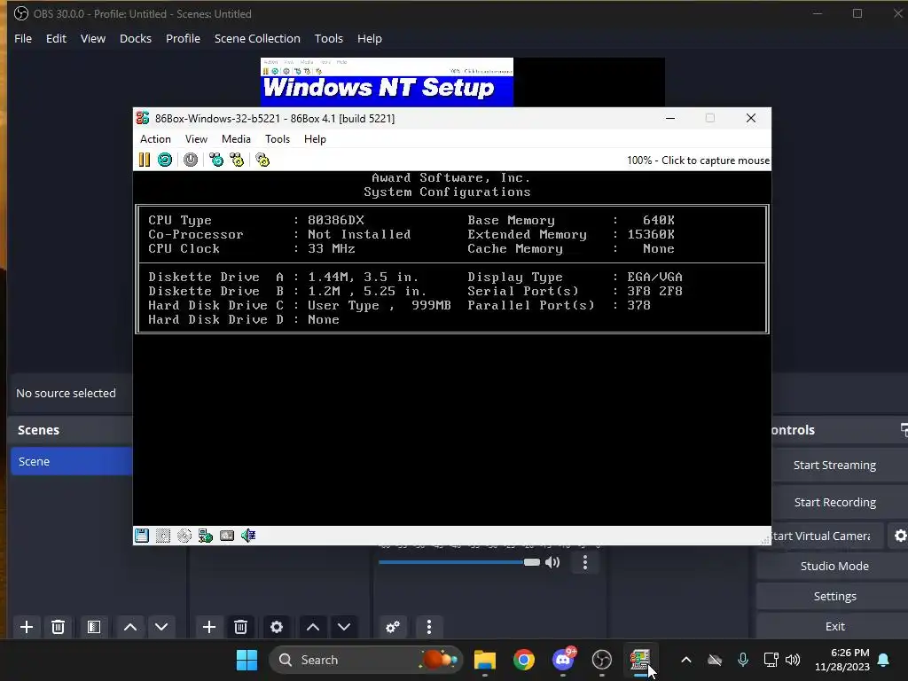
Task: Move source up in Sources panel
Action: click(x=313, y=627)
